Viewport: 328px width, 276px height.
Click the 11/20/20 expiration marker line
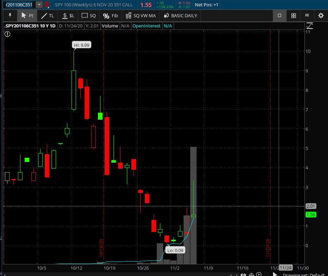(271, 146)
